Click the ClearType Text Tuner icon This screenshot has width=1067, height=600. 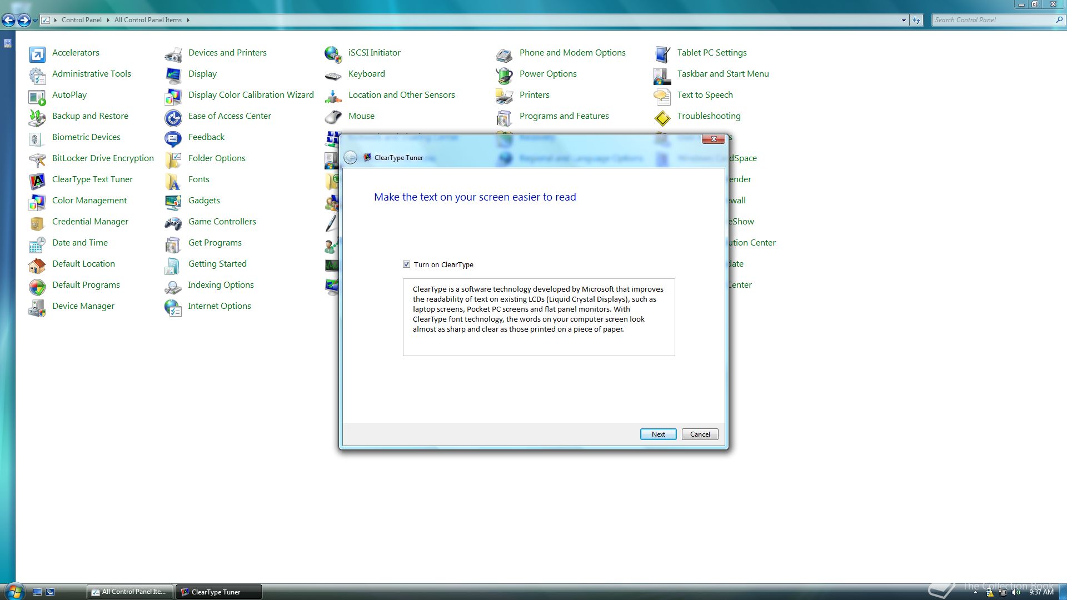[x=37, y=181]
